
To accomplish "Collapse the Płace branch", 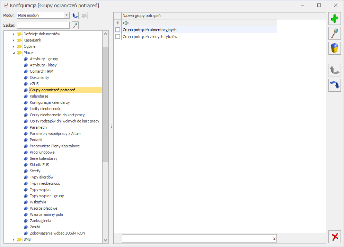I will pyautogui.click(x=14, y=53).
